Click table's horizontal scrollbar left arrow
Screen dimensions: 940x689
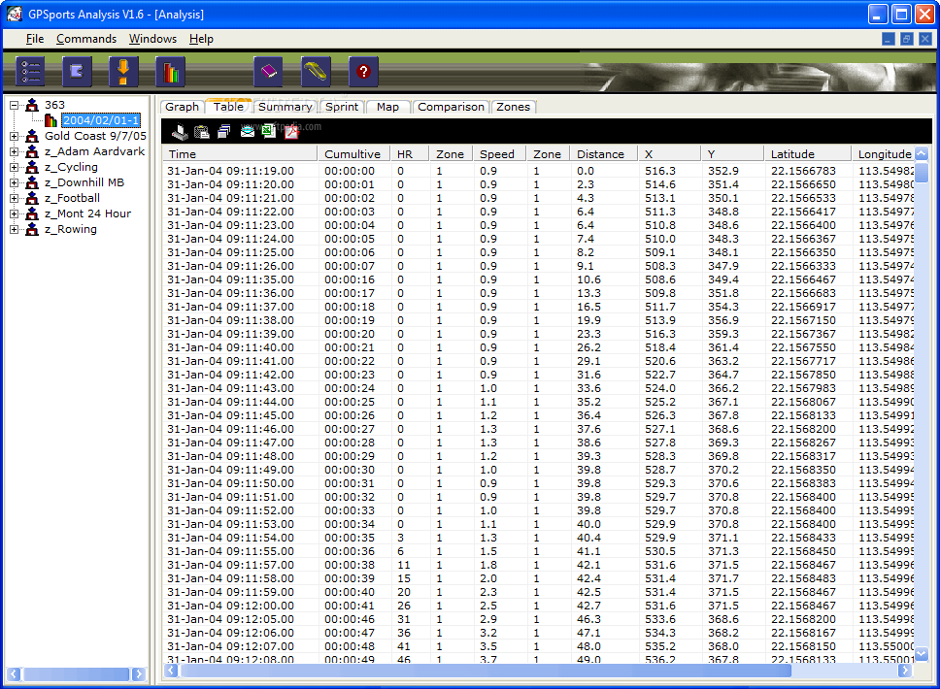click(172, 671)
